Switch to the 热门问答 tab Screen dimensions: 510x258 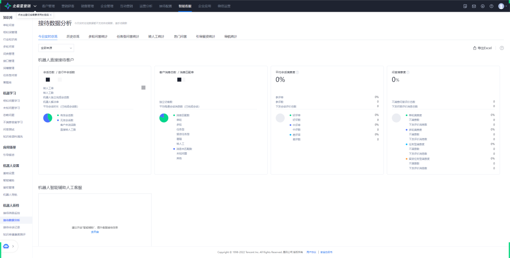pos(180,37)
